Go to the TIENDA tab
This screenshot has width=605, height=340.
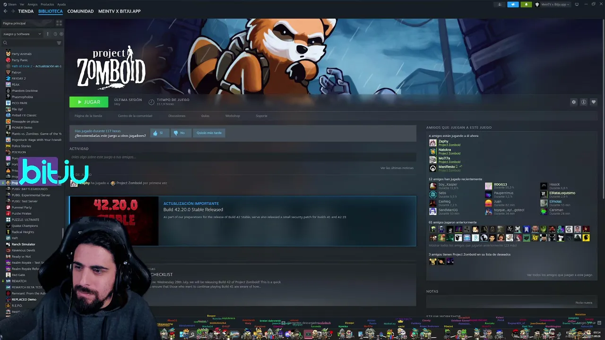(x=26, y=11)
